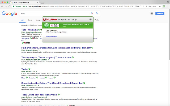
Task: Open the Tools search option
Action: (97, 20)
